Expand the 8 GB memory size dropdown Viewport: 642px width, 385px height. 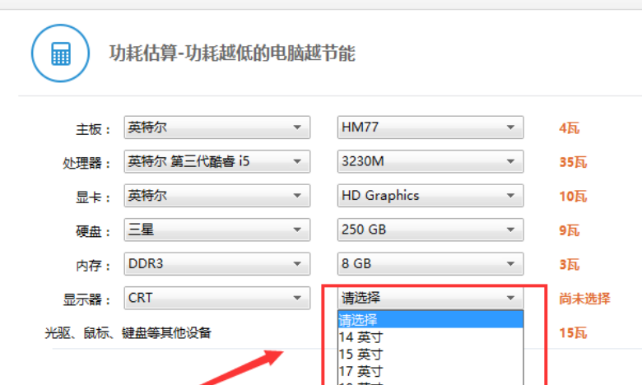pos(430,264)
